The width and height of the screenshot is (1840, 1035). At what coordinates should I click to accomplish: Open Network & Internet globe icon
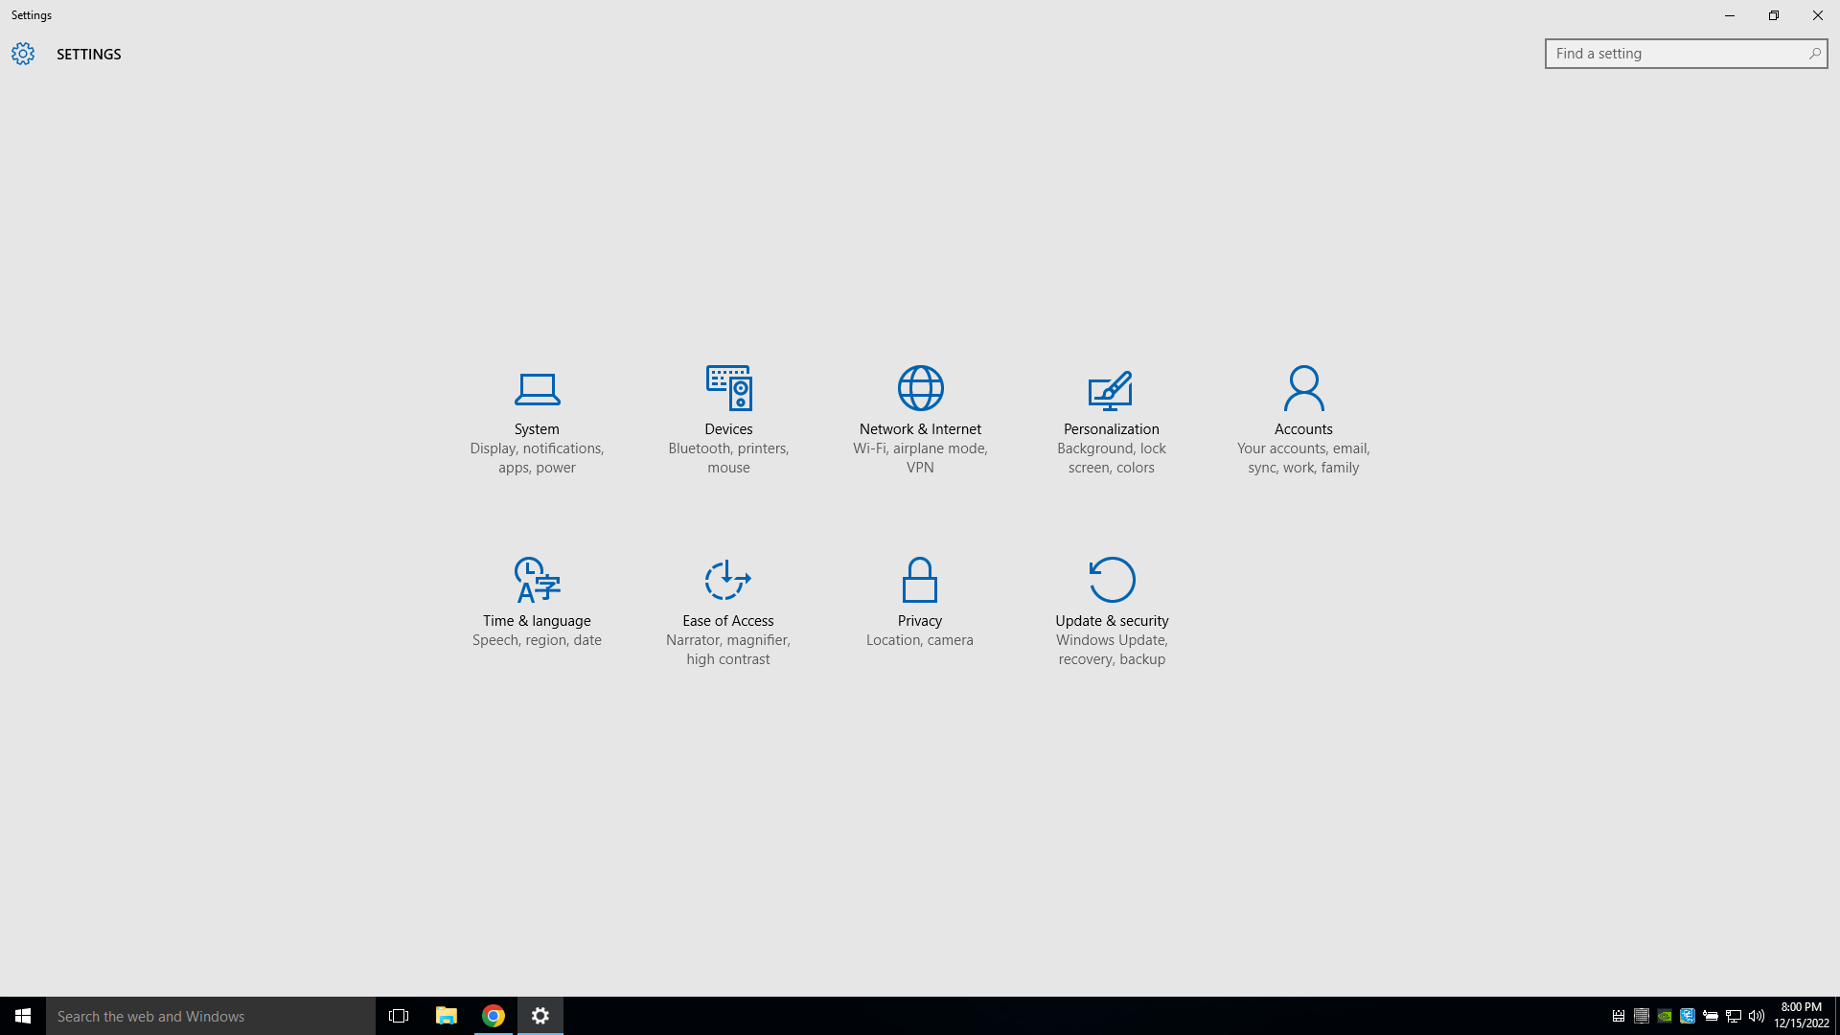coord(920,388)
